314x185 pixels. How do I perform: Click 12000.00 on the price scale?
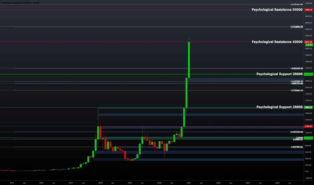pyautogui.click(x=309, y=133)
